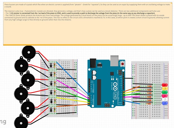174x128 pixels.
Task: Select the black GND wire from Arduino to LED breadboard
Action: point(128,78)
